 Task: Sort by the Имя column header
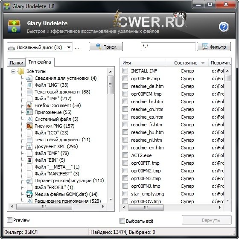coord(143,63)
